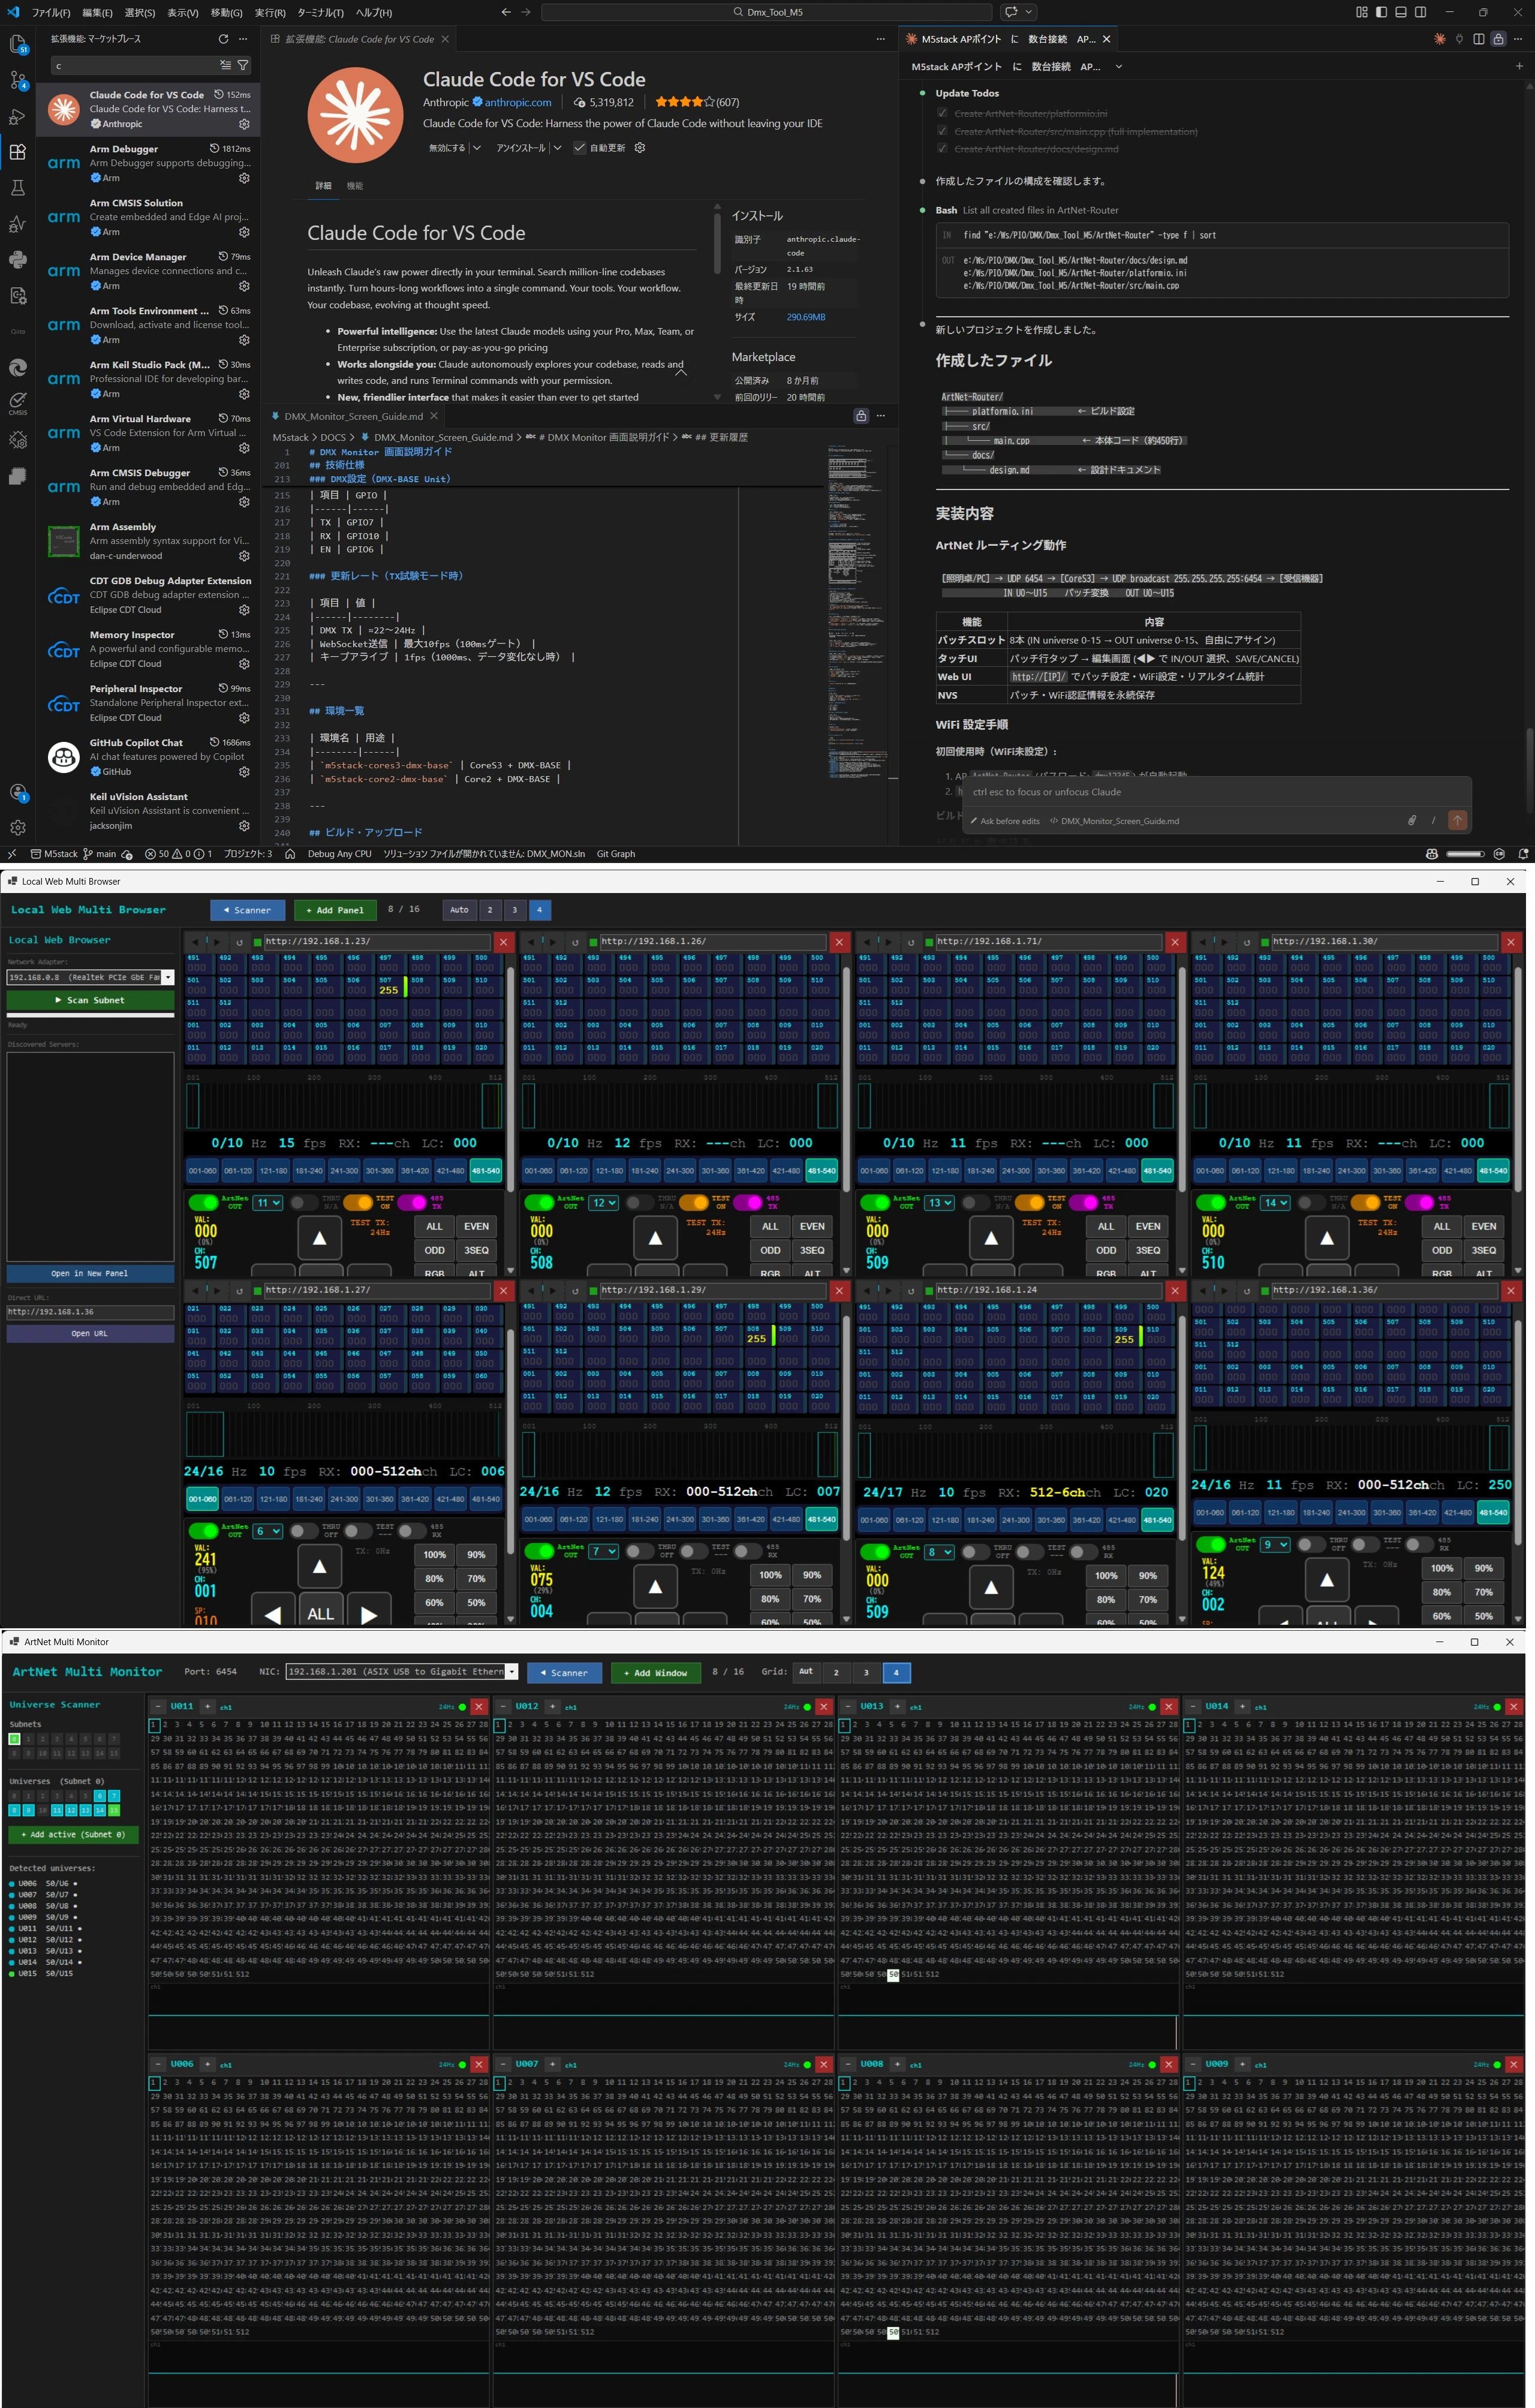Screen dimensions: 1535x2408
Task: Click Add Panel button in Local Web Multi Browser
Action: (x=335, y=910)
